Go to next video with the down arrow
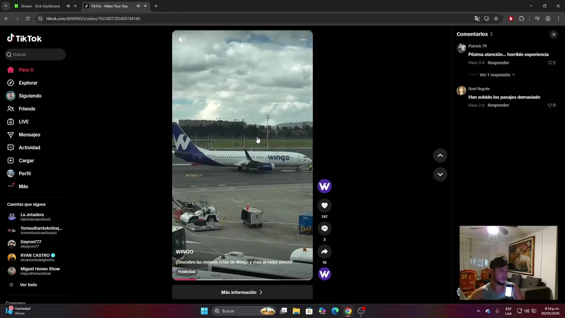Image resolution: width=565 pixels, height=318 pixels. [x=440, y=174]
